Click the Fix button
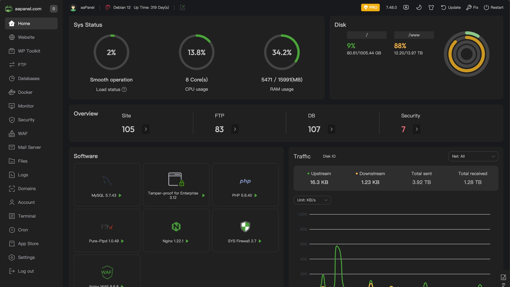510x287 pixels. 472,7
